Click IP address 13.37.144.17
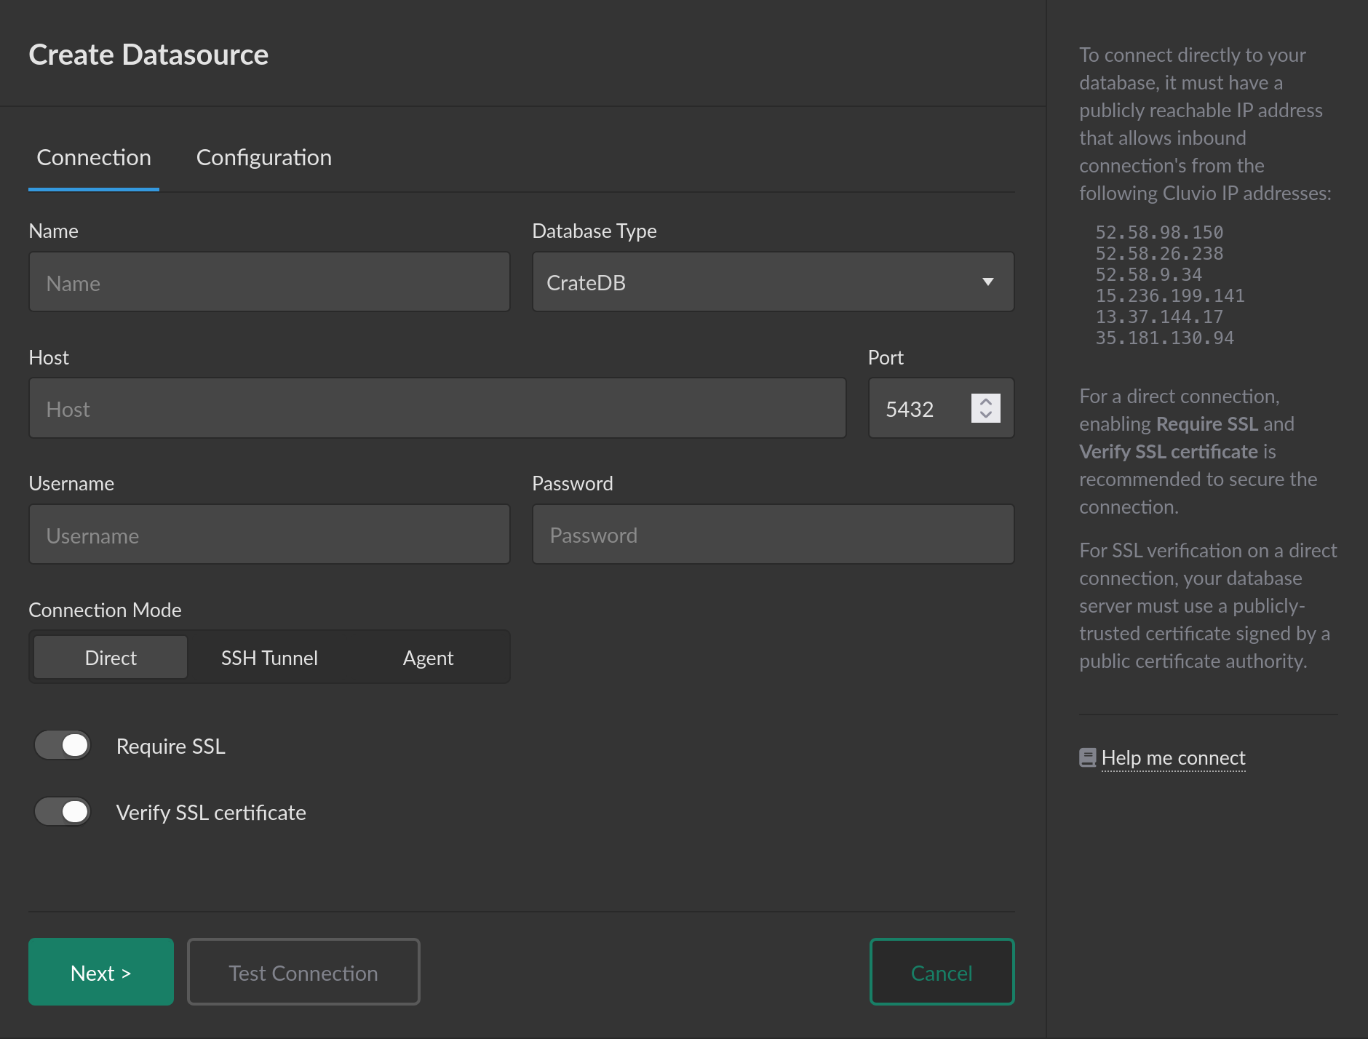The height and width of the screenshot is (1039, 1368). [1159, 317]
